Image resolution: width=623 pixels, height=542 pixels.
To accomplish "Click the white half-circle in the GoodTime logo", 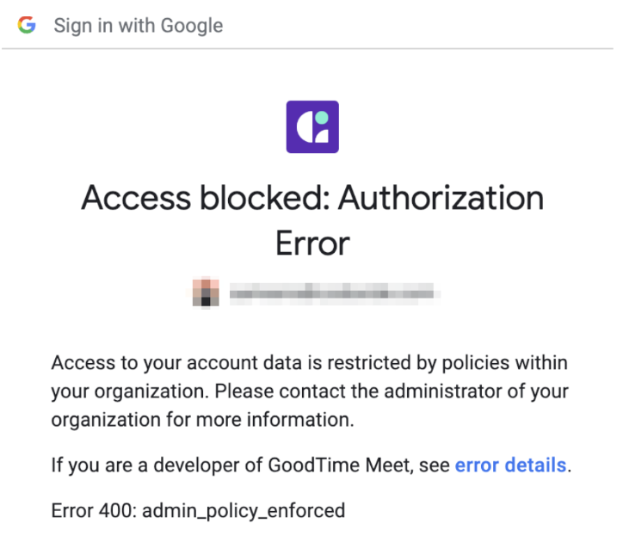I will [305, 126].
